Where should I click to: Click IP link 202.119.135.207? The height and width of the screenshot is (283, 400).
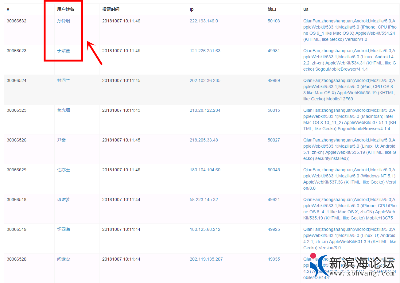click(x=206, y=259)
